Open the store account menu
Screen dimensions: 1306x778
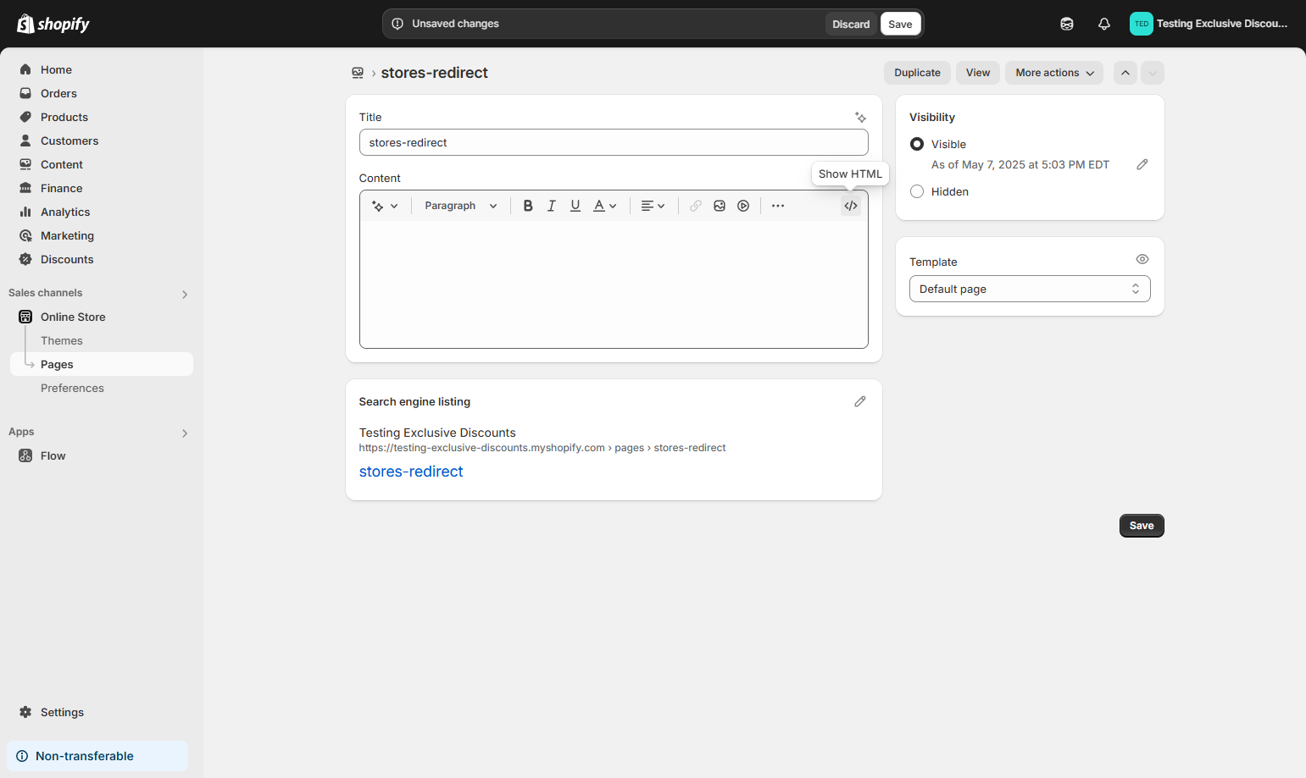(1209, 24)
